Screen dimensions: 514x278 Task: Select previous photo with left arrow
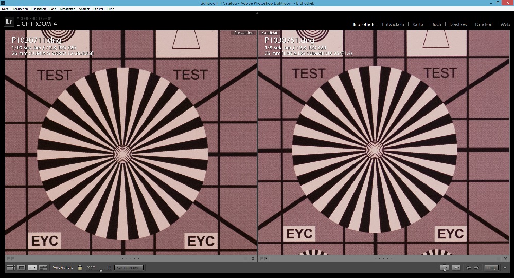[x=468, y=268]
